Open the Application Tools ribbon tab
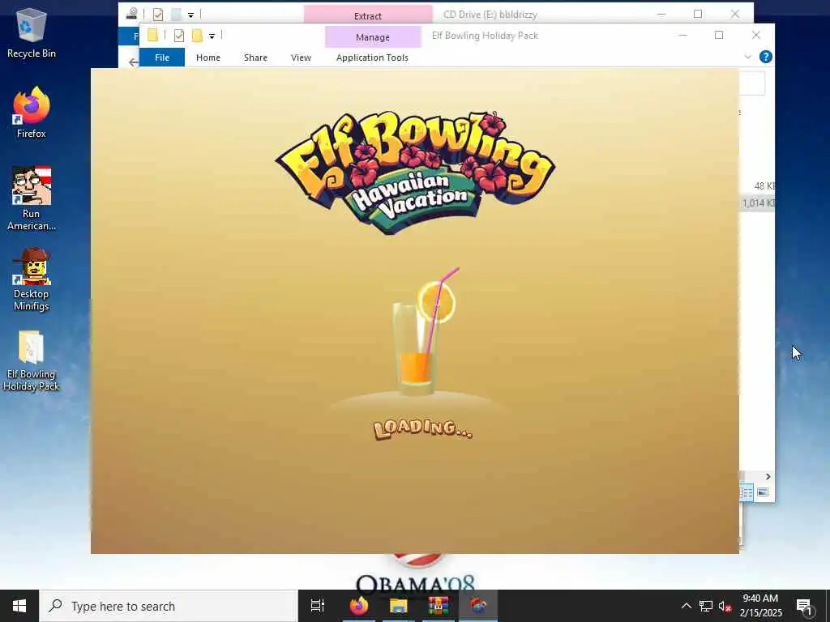Image resolution: width=830 pixels, height=622 pixels. [372, 58]
